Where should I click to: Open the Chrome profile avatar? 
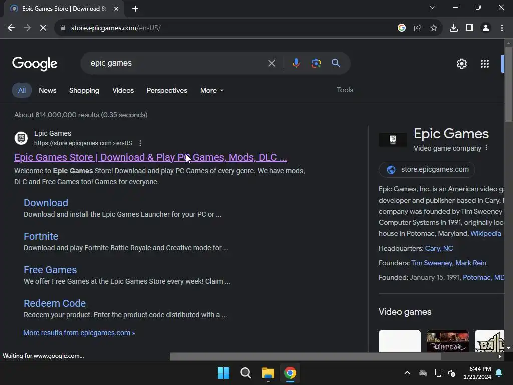pos(486,28)
